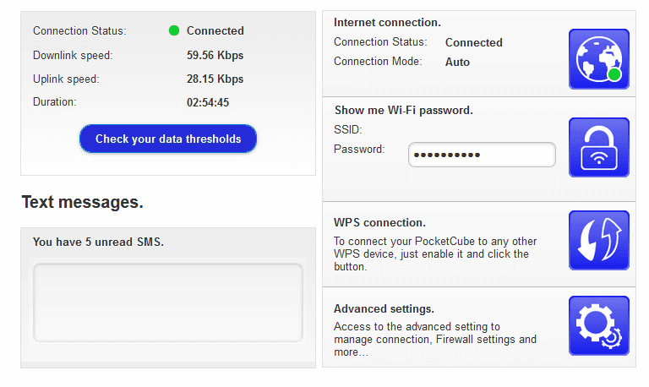Open the gear Advanced settings icon
The width and height of the screenshot is (649, 387).
(599, 326)
